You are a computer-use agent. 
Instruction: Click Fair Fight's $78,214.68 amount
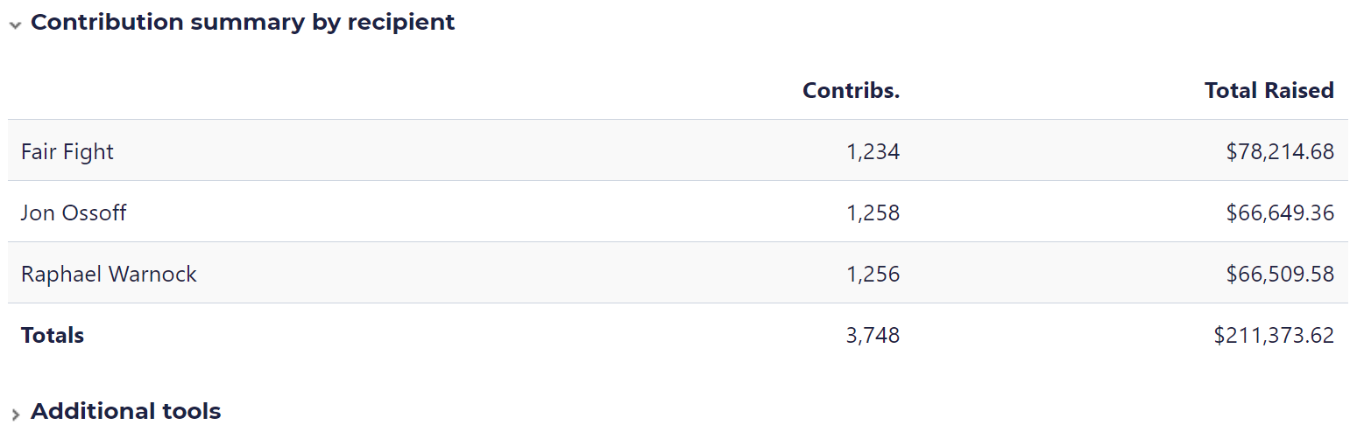pos(1280,151)
